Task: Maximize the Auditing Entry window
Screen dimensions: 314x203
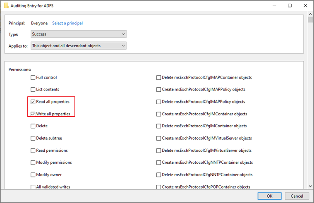Action: point(290,6)
